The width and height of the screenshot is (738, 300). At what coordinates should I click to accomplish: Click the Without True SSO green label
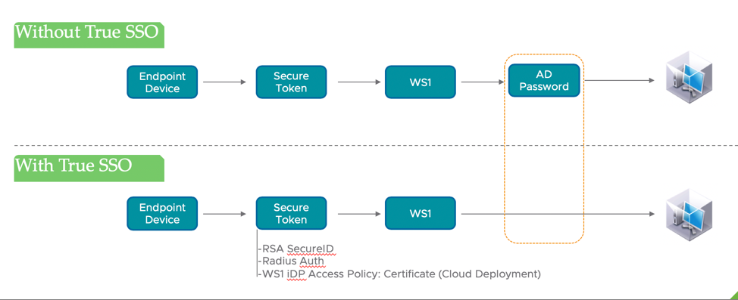tap(89, 34)
